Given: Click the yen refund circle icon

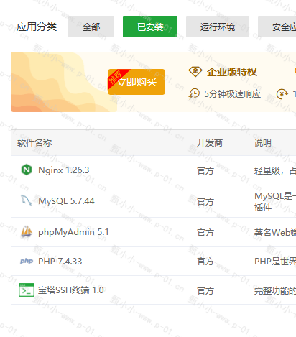Looking at the screenshot, I should (282, 94).
